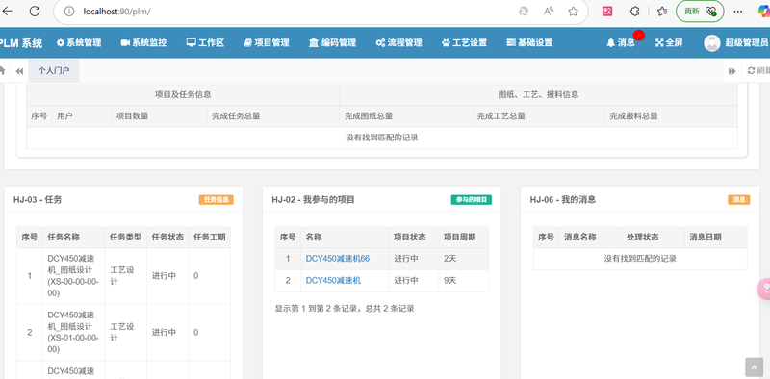This screenshot has width=770, height=379.
Task: View site information icon in address bar
Action: 69,12
